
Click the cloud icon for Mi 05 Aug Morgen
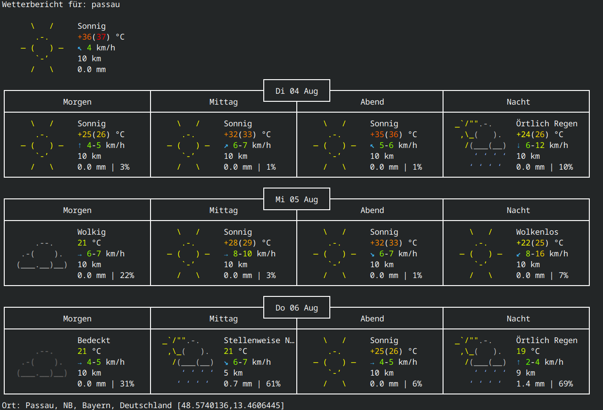[42, 254]
